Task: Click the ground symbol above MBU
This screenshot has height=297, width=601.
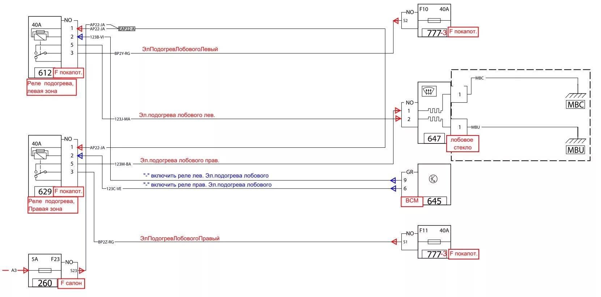Action: pos(576,141)
